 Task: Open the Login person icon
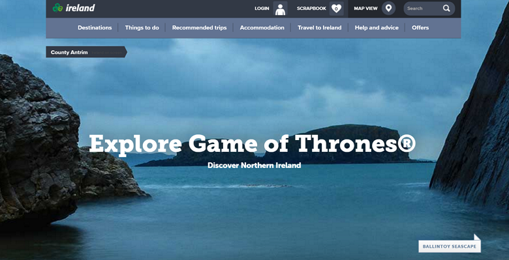pyautogui.click(x=280, y=8)
